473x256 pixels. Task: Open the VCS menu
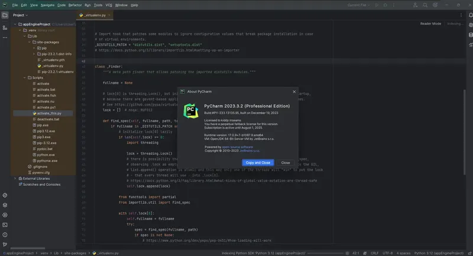(x=109, y=5)
